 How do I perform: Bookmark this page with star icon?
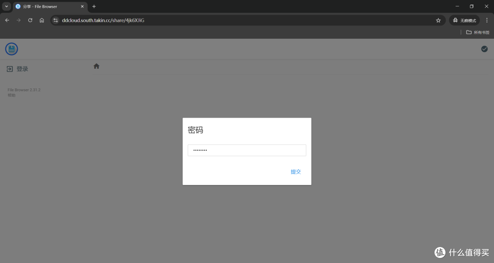pyautogui.click(x=438, y=21)
